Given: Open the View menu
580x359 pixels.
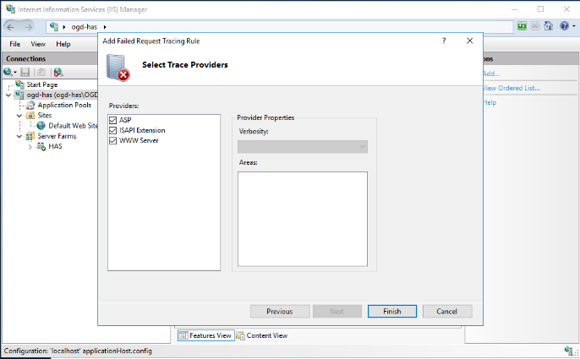Looking at the screenshot, I should [38, 44].
